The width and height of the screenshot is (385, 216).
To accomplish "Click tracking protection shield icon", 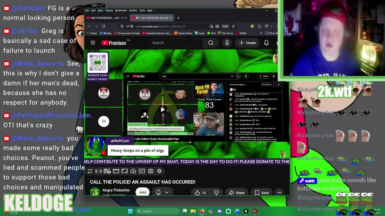I will tap(122, 26).
